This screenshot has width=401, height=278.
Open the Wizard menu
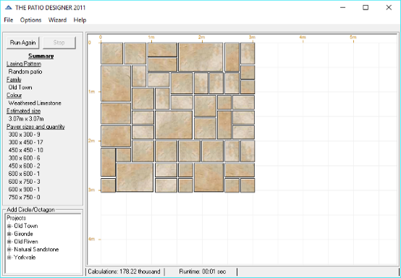coord(57,20)
